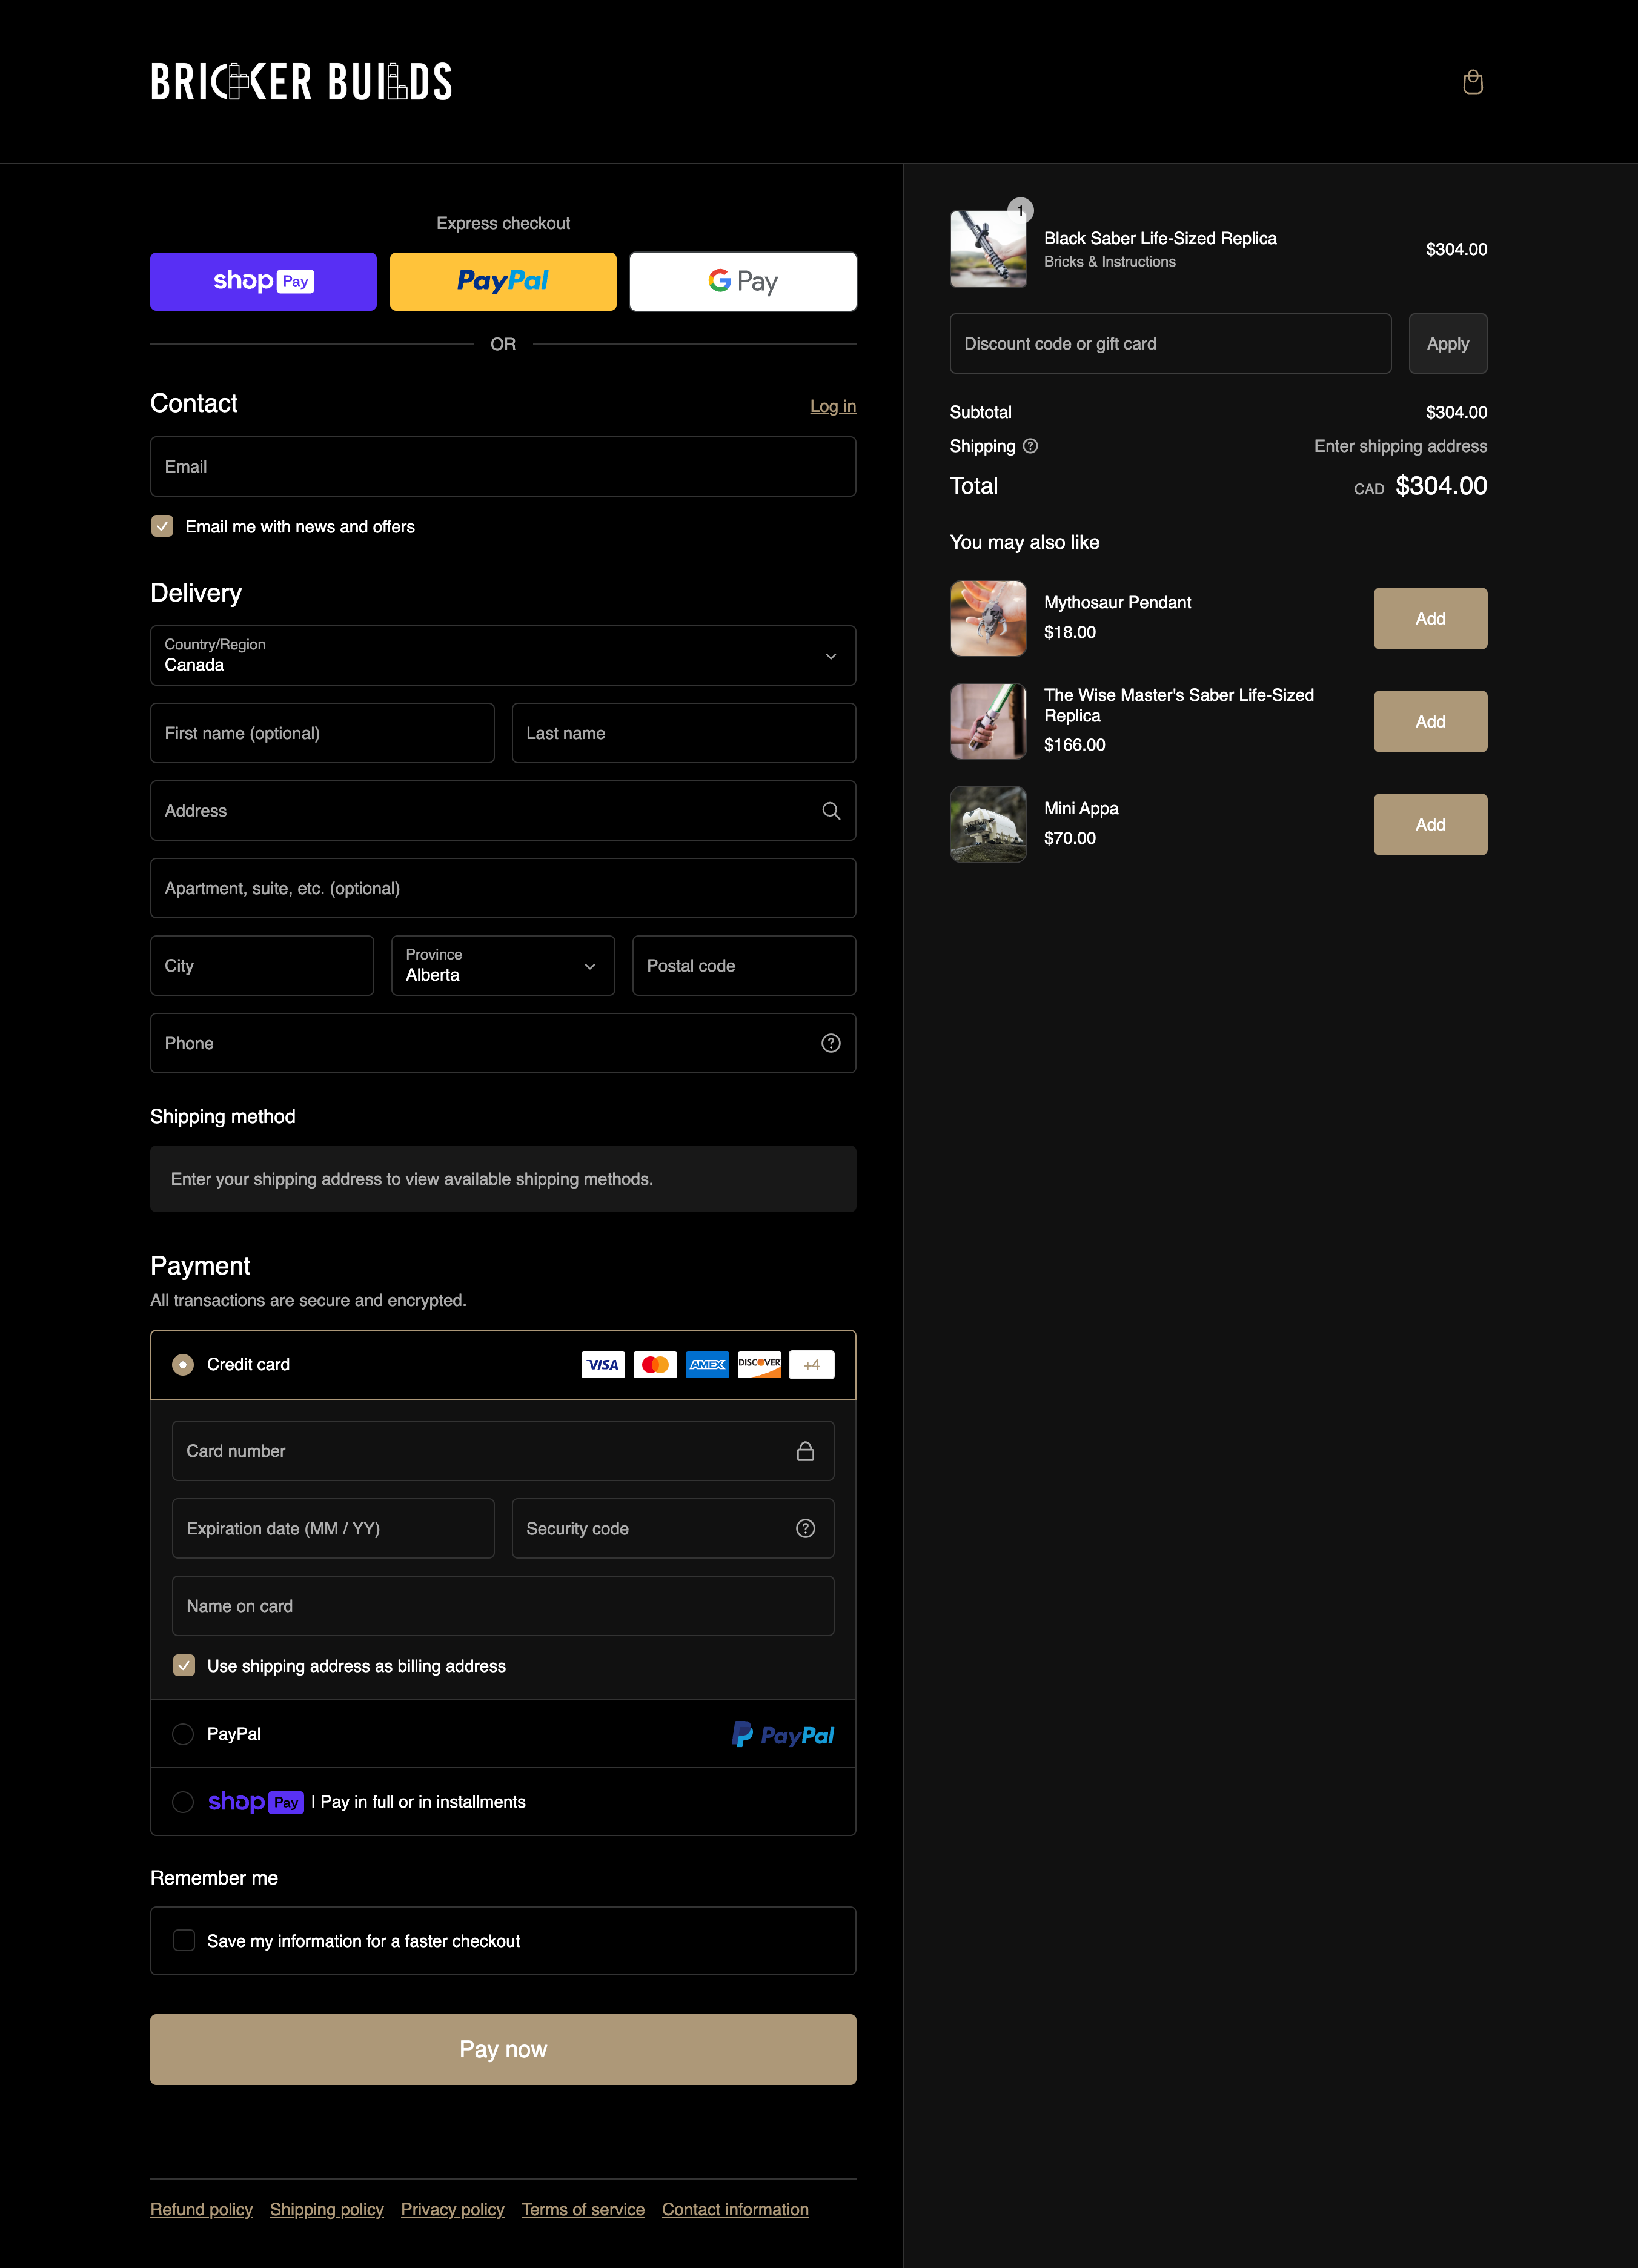Click the Discover card logo
The height and width of the screenshot is (2268, 1638).
point(759,1365)
